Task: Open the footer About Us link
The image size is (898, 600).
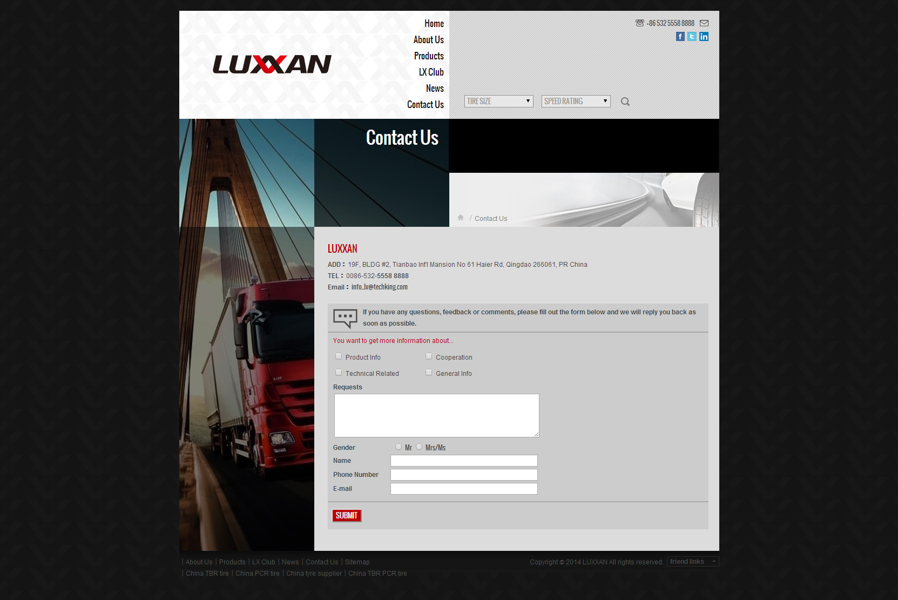Action: coord(199,562)
